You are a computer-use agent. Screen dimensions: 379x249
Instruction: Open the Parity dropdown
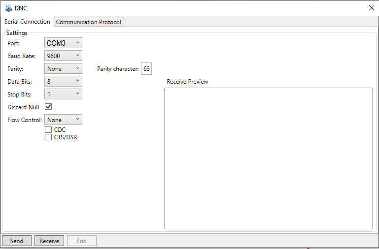pos(63,68)
